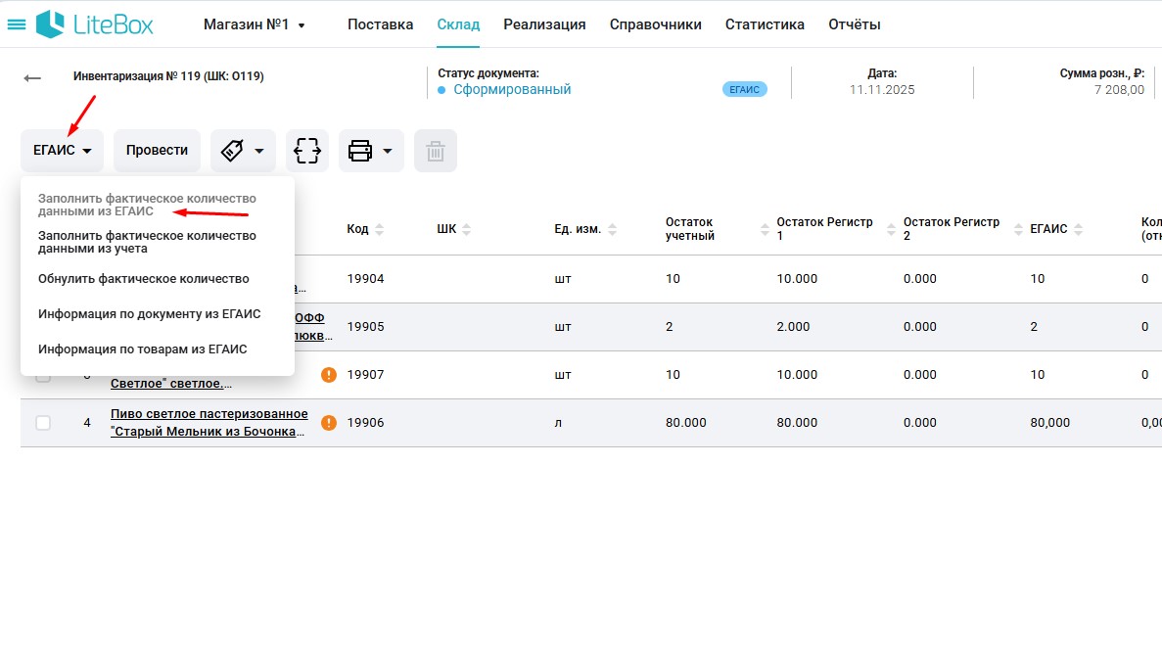Click the price tag icon button
This screenshot has width=1162, height=651.
(232, 151)
